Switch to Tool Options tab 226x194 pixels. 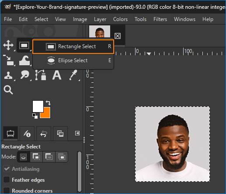coord(10,134)
